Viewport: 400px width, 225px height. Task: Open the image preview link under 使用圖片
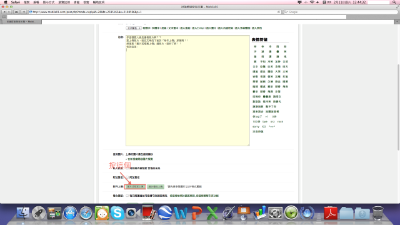140,159
